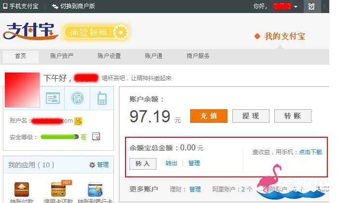Expand the username dropdown arrow

tap(296, 6)
